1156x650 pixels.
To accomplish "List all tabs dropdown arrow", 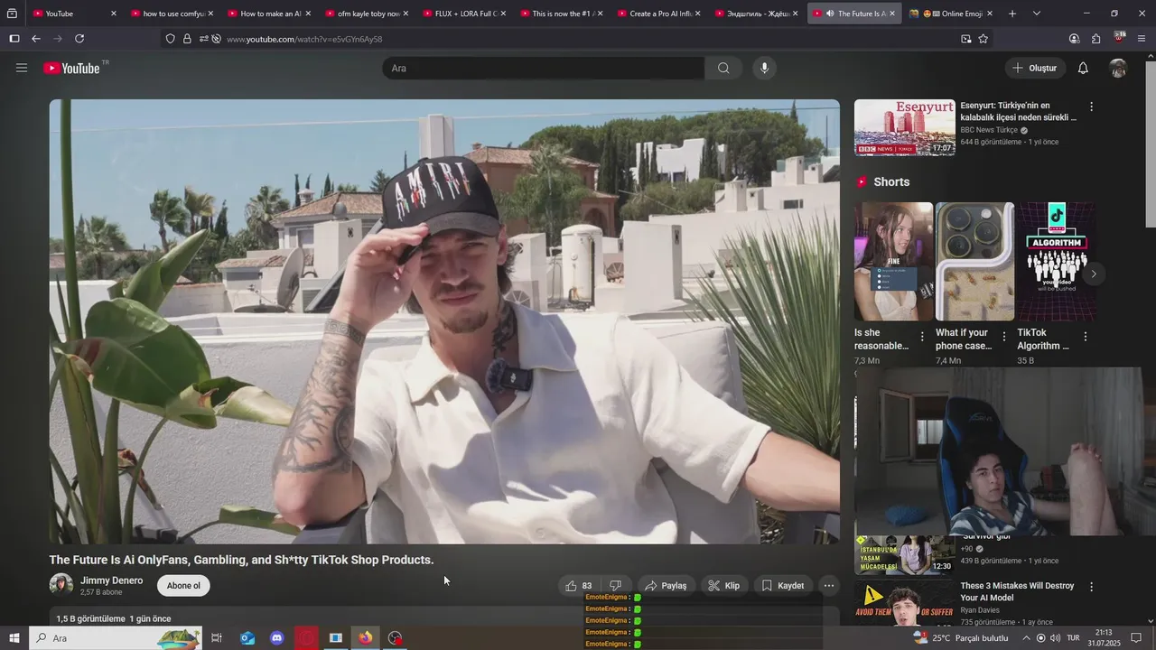I will pyautogui.click(x=1036, y=14).
